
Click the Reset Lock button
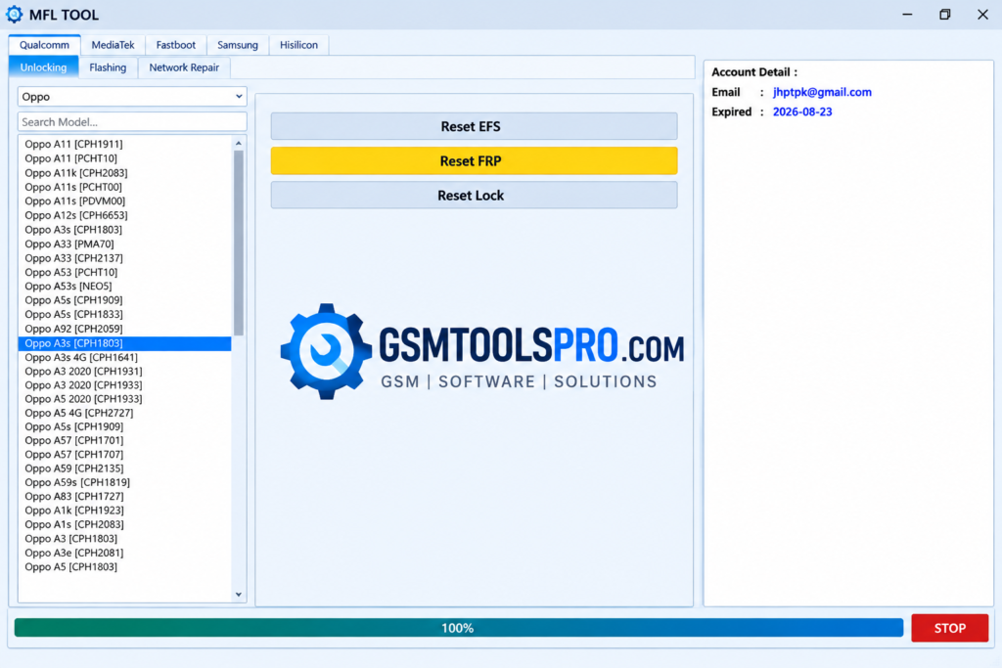(x=474, y=196)
